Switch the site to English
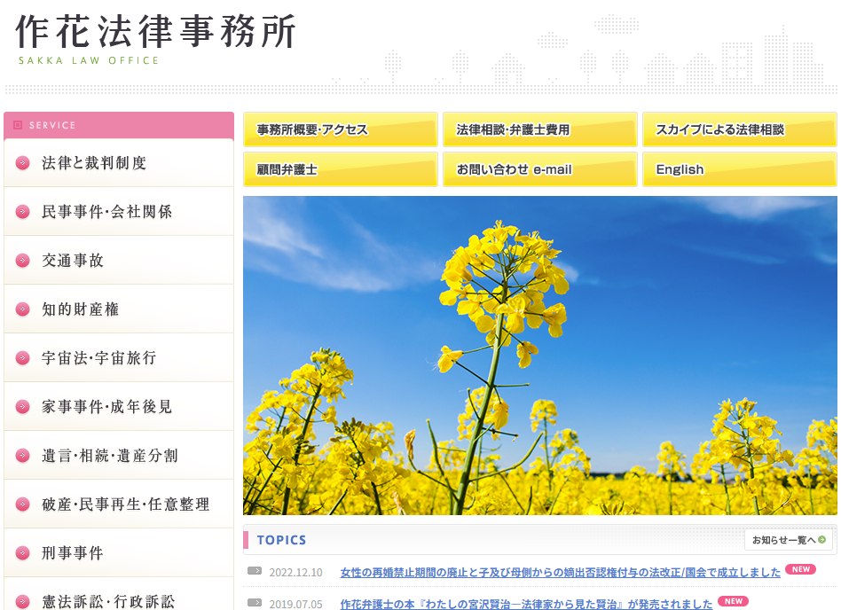This screenshot has height=610, width=841. tap(739, 169)
